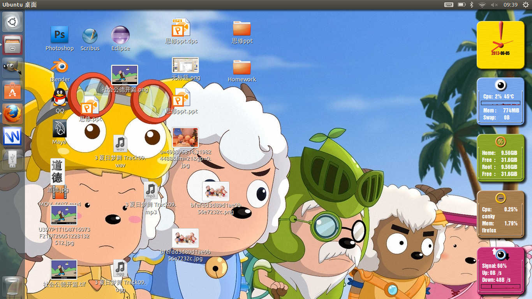Open the Bluetooth indicator menu
The width and height of the screenshot is (532, 299).
pos(471,5)
